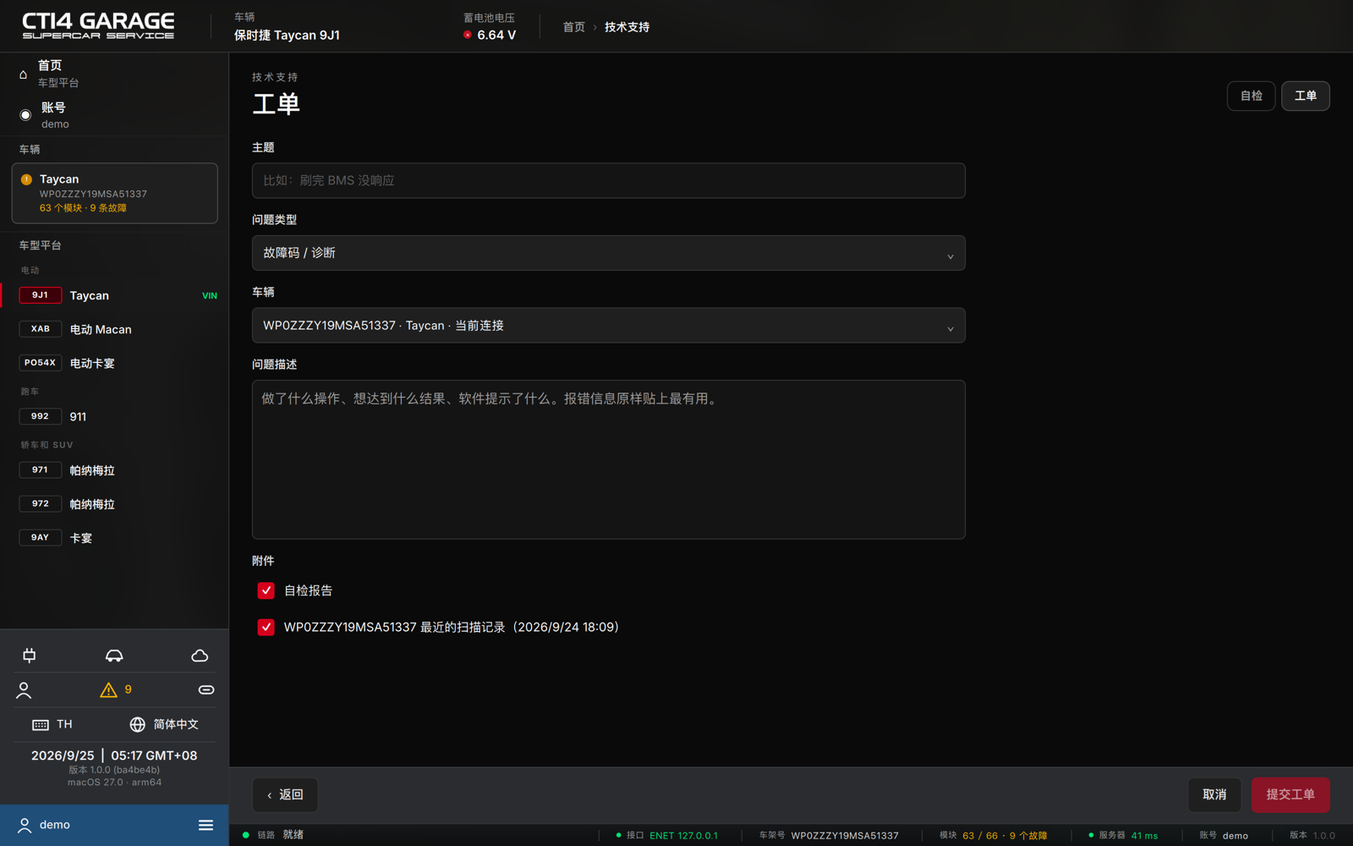Click the orange alert icon on the Taycan card
Screen dimensions: 1353x846
(26, 179)
